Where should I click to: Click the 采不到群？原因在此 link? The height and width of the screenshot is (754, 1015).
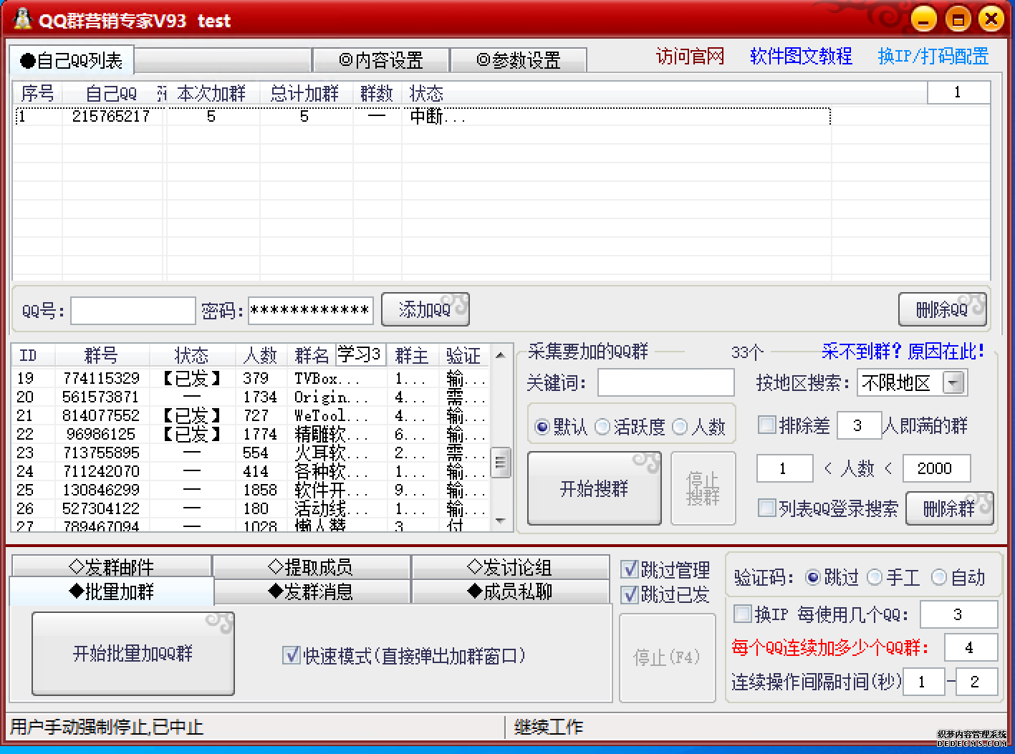coord(901,352)
